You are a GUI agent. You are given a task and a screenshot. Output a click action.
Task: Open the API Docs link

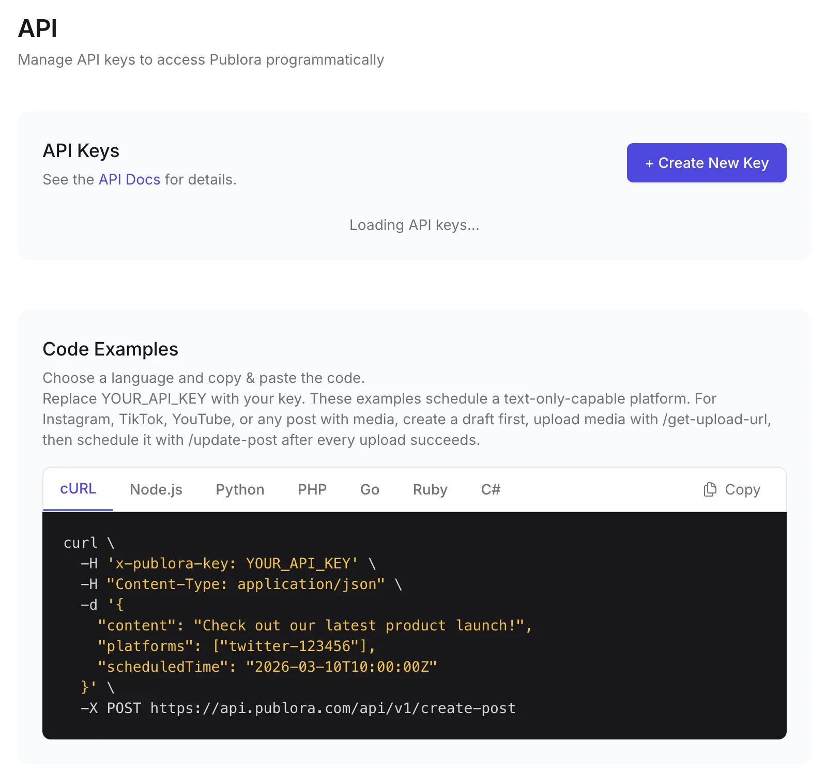coord(129,179)
